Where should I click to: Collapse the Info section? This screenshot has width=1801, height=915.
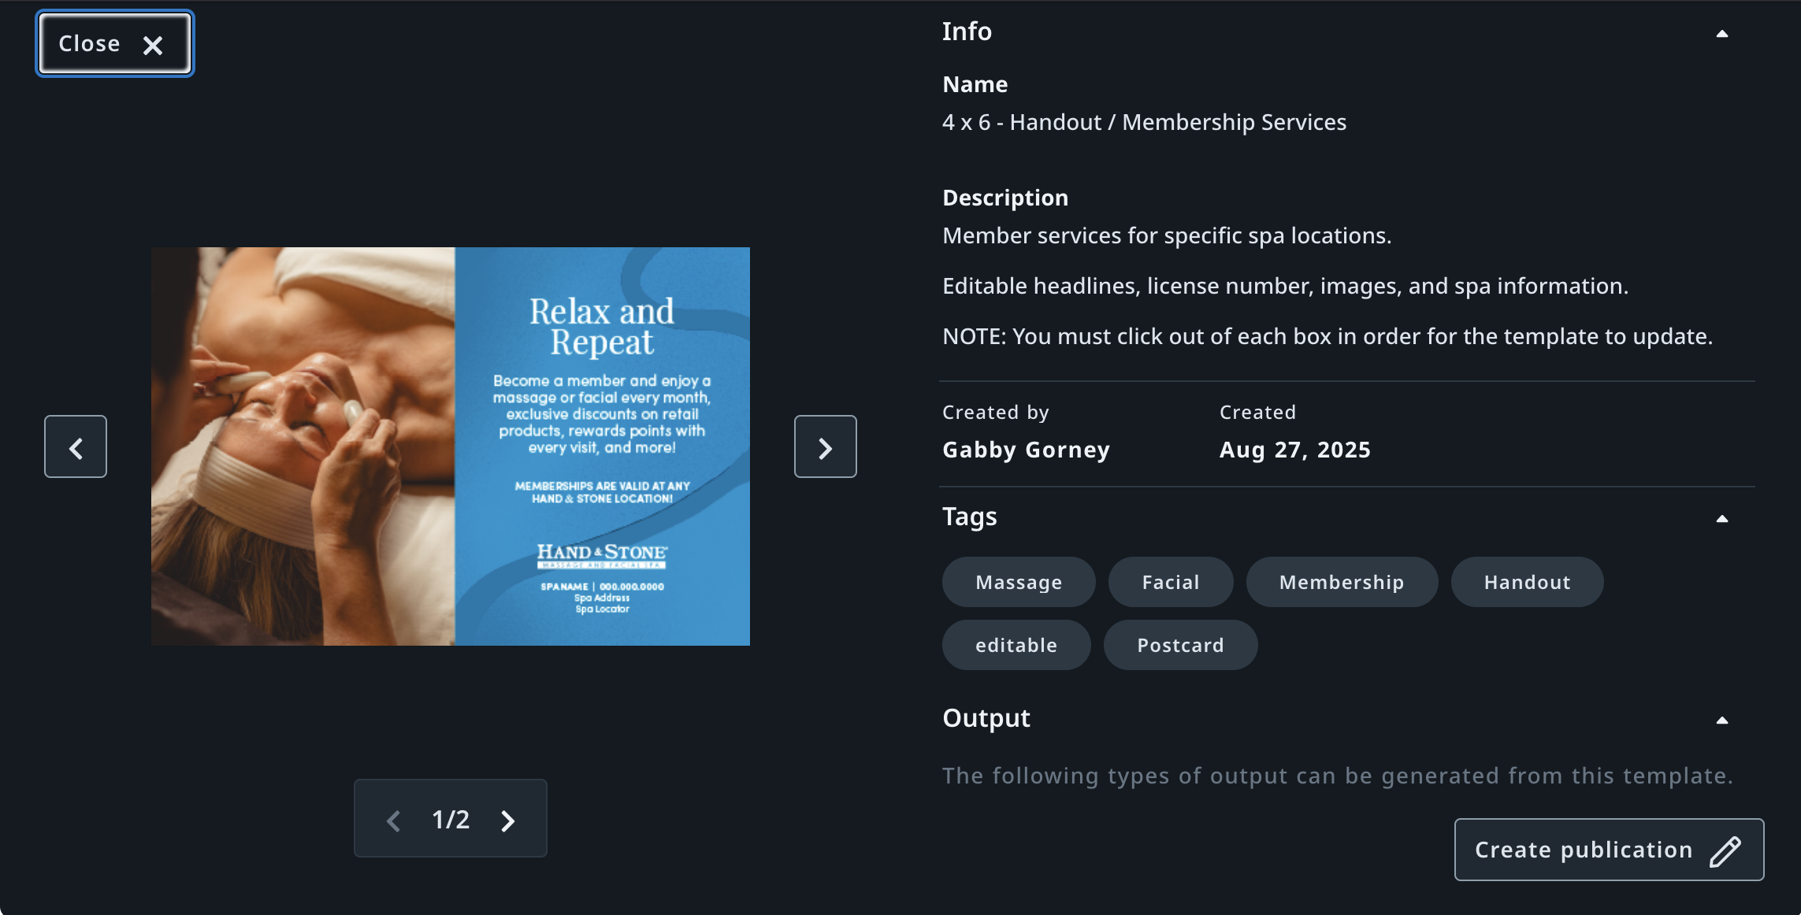coord(1722,34)
